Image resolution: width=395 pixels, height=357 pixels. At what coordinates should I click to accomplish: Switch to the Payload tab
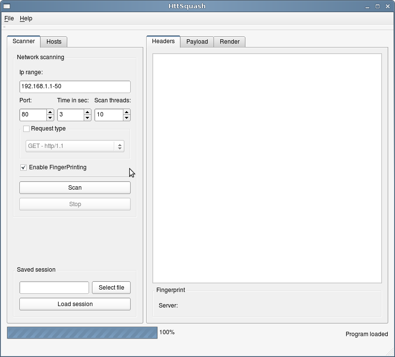(197, 42)
